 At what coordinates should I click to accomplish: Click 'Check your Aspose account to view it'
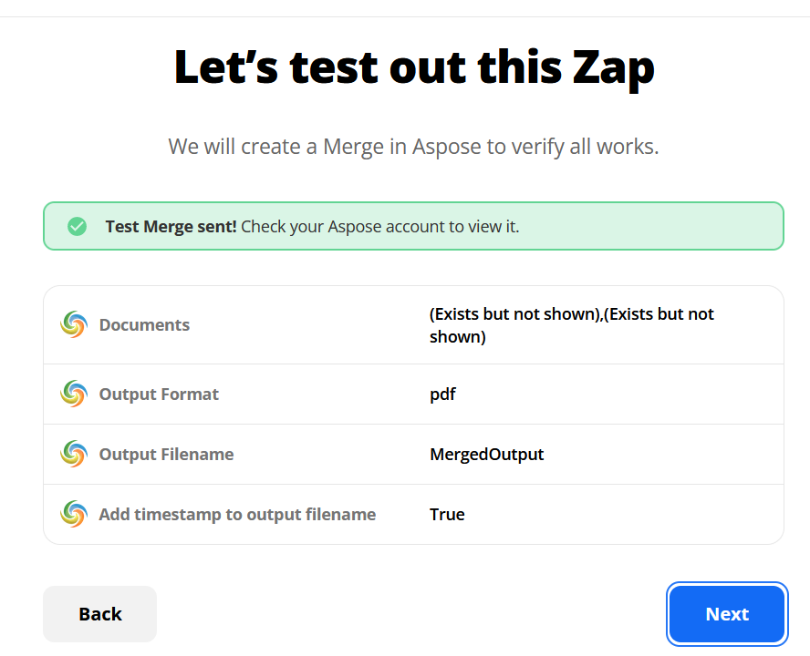pos(379,227)
